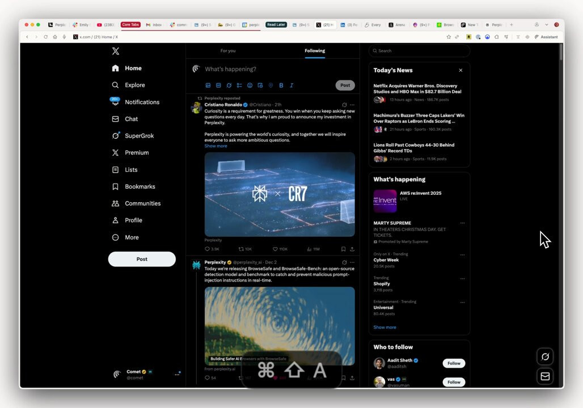Open Lists in the sidebar
The image size is (583, 408).
click(125, 170)
